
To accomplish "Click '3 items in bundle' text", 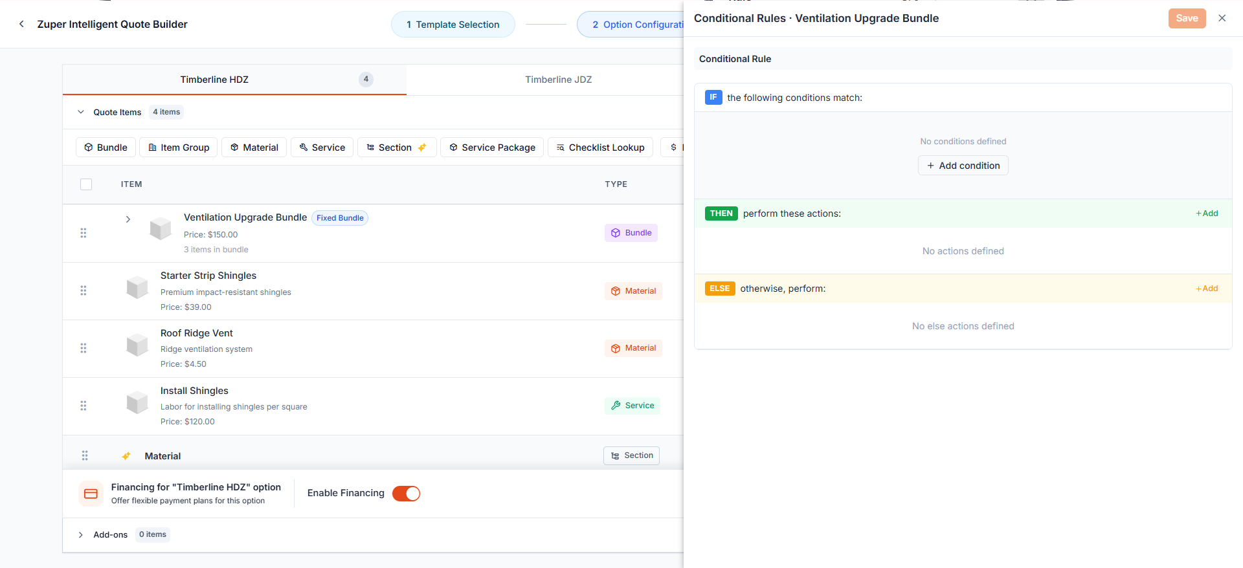I will 216,250.
